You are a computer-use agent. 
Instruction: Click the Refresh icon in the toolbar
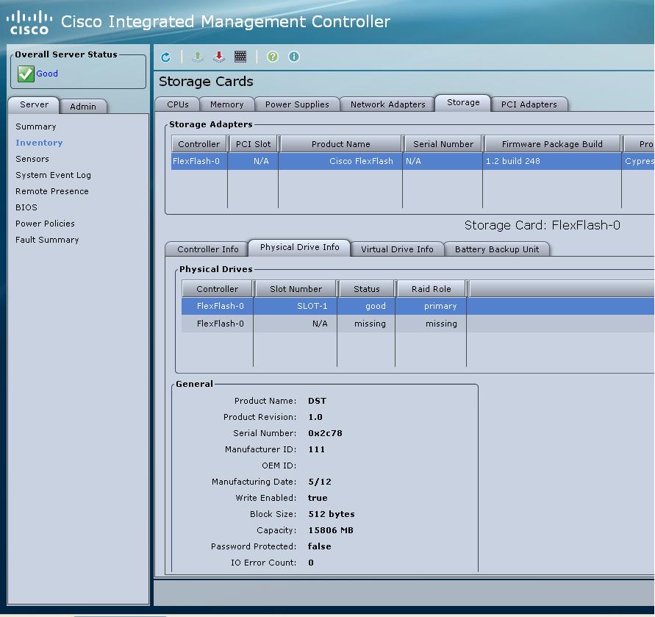click(x=165, y=57)
